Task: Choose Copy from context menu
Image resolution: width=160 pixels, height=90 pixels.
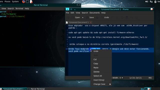Action: tap(101, 63)
